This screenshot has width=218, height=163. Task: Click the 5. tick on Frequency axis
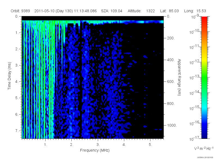pos(150,145)
